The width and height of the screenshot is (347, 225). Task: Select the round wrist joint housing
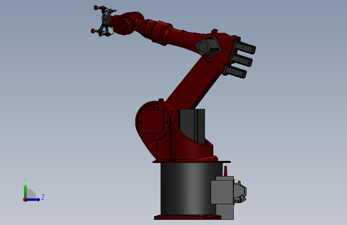(124, 26)
